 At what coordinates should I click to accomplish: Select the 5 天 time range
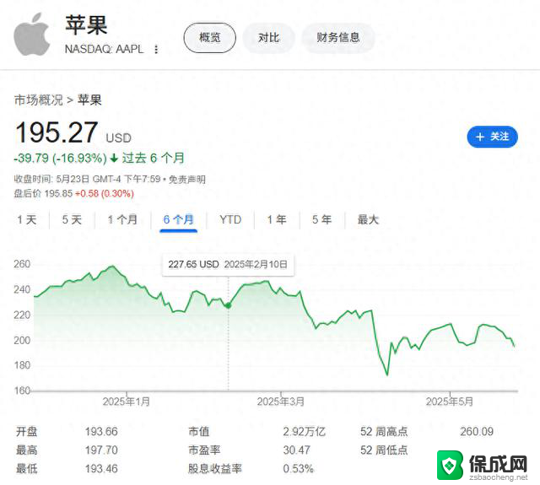(72, 219)
